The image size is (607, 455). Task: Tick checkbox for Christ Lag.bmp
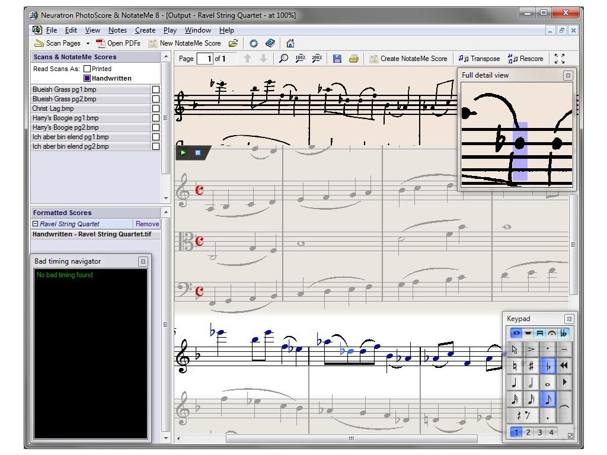[156, 108]
